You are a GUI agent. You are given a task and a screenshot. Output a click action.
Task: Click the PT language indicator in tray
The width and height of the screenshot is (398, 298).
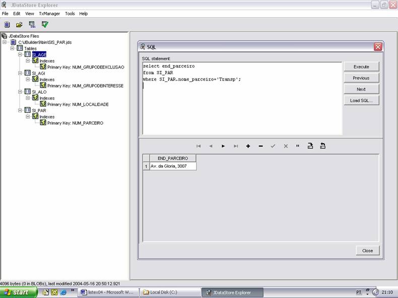point(358,292)
